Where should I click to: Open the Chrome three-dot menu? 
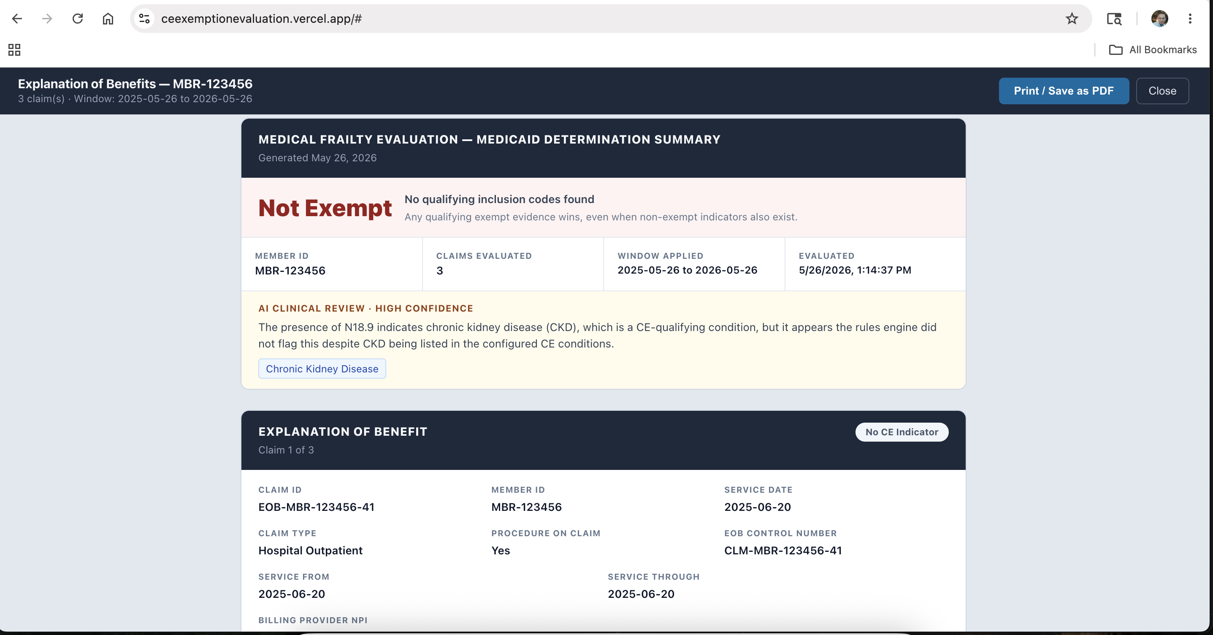point(1190,19)
